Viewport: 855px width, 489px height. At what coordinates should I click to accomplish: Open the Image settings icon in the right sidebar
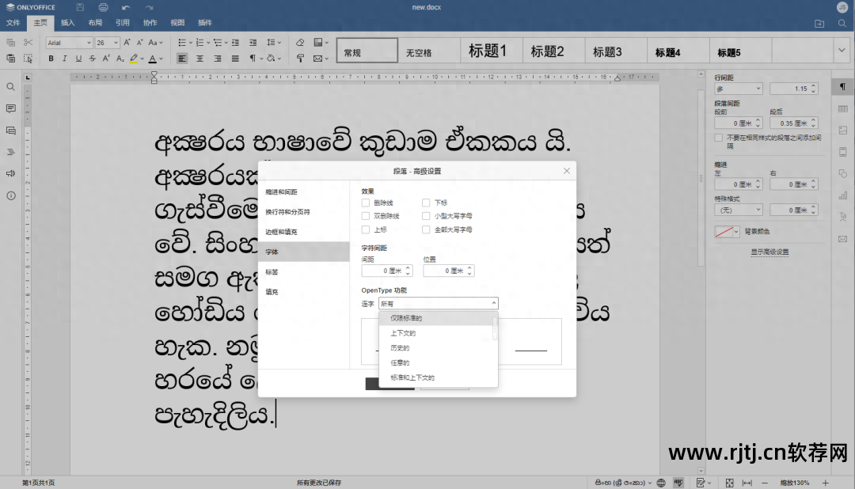(842, 130)
